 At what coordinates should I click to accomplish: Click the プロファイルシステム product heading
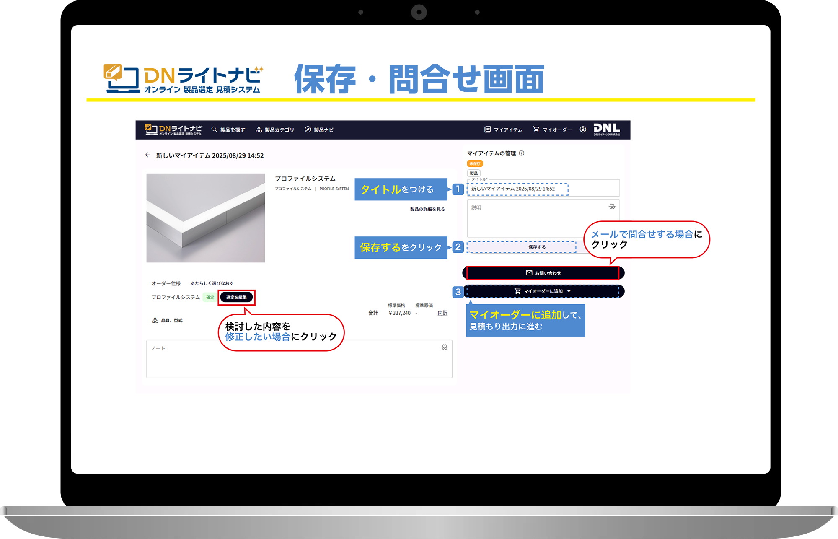305,179
